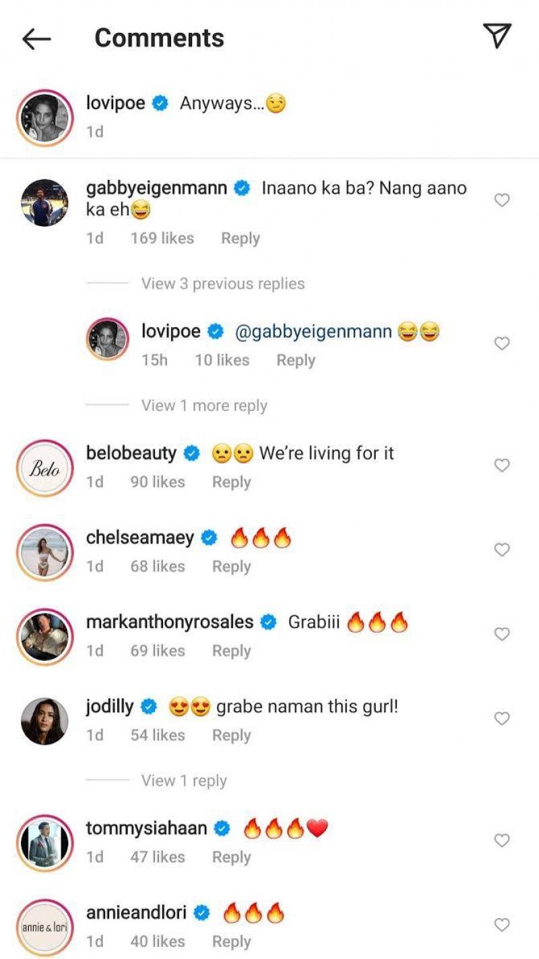This screenshot has width=539, height=959.
Task: Like gabbyeigenmann's comment with the heart
Action: point(502,200)
